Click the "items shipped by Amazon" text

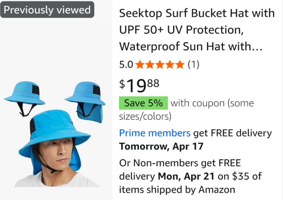pos(177,189)
